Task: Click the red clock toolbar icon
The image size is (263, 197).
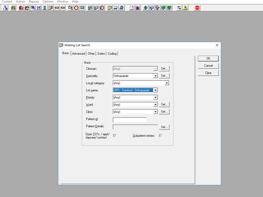Action: pos(76,8)
